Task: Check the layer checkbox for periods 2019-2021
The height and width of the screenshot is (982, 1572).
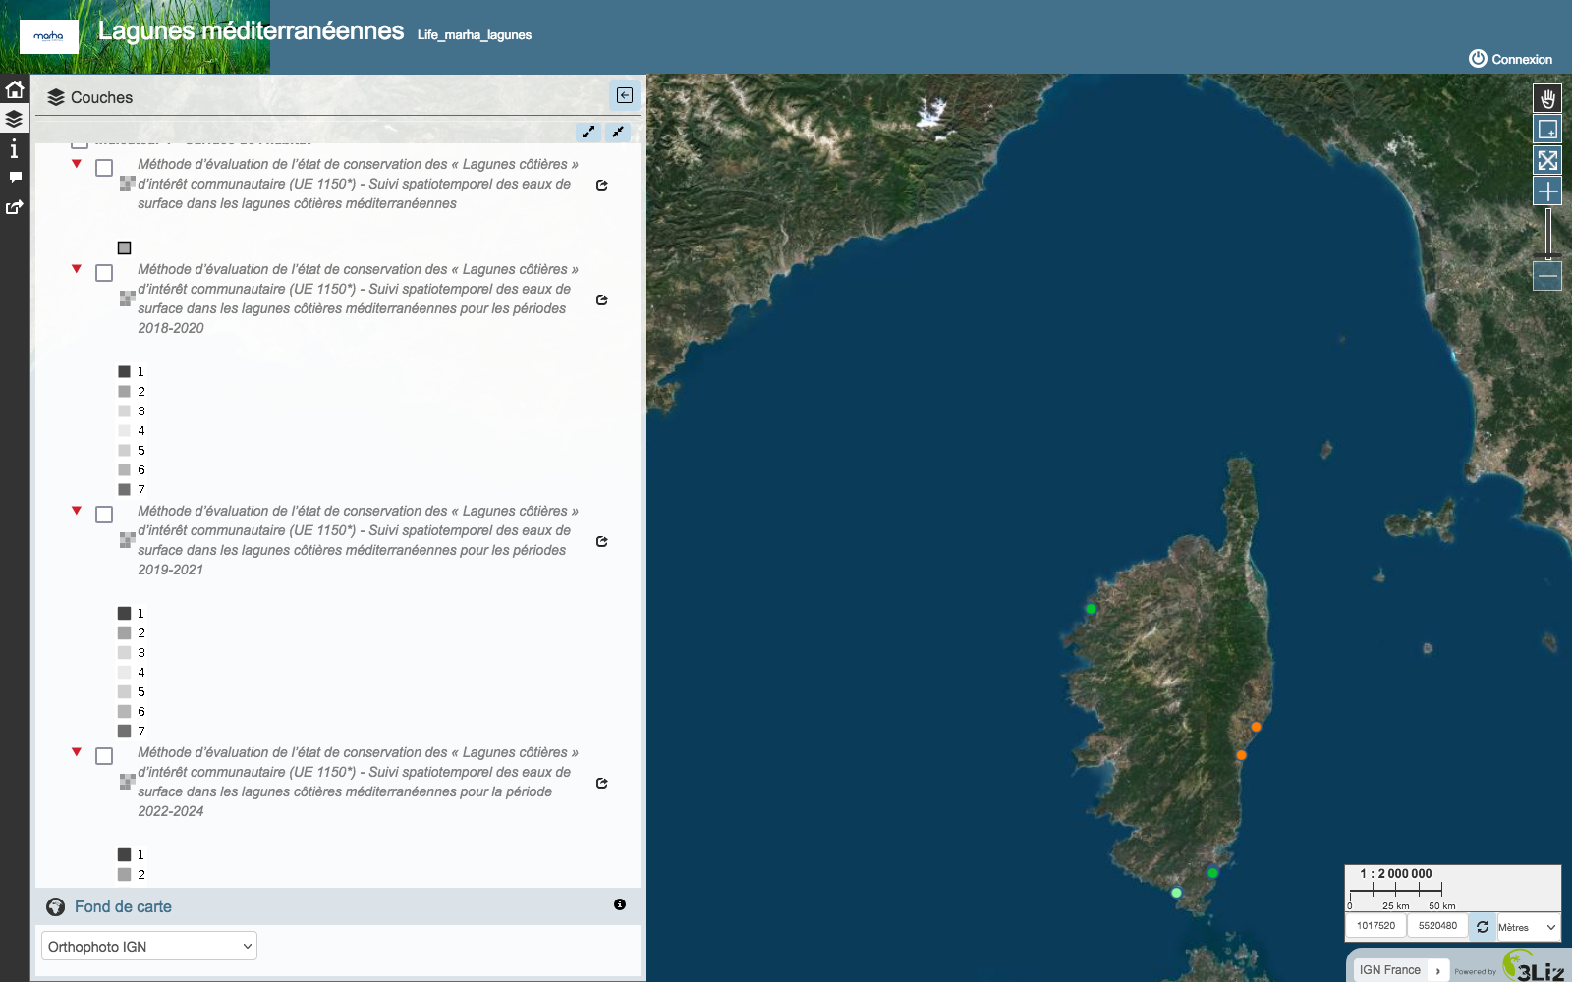Action: point(103,513)
